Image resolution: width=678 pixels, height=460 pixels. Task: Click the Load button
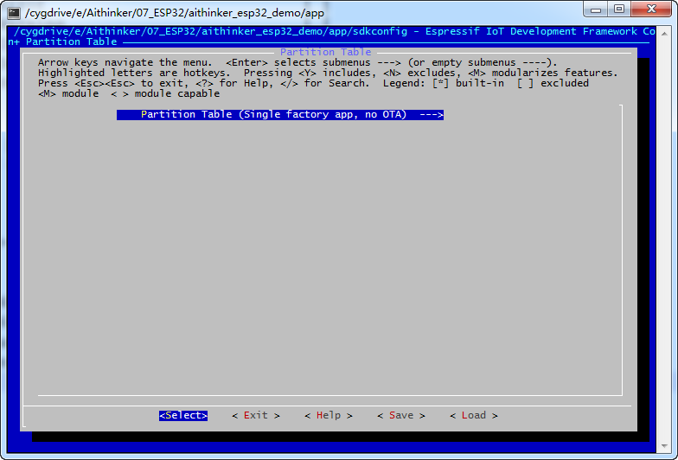click(x=474, y=415)
